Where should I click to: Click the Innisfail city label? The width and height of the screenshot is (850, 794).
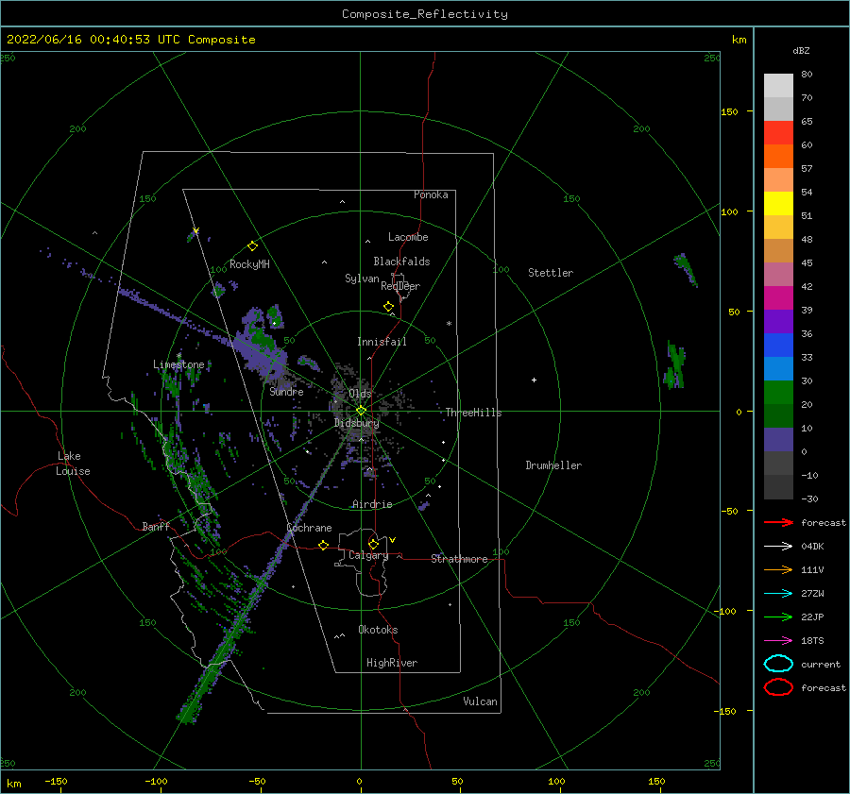(382, 342)
